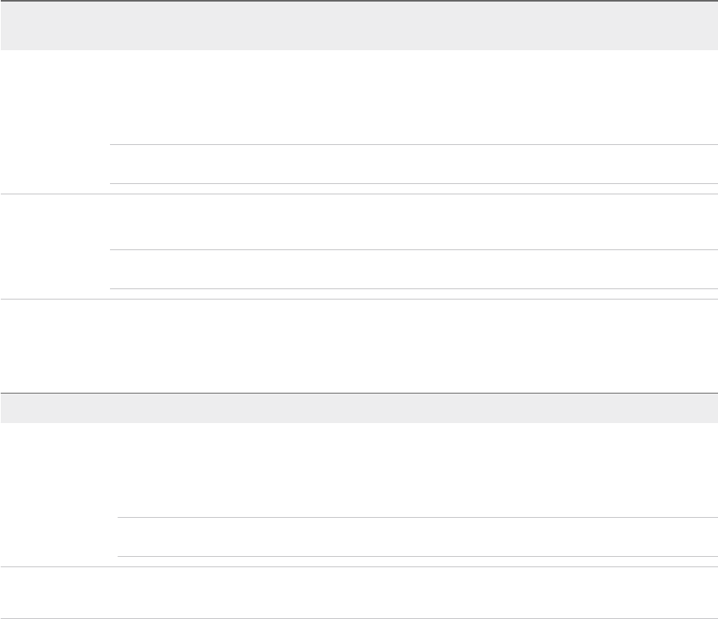The height and width of the screenshot is (619, 718).
Task: Click the left end of the top header bar
Action: point(16,26)
